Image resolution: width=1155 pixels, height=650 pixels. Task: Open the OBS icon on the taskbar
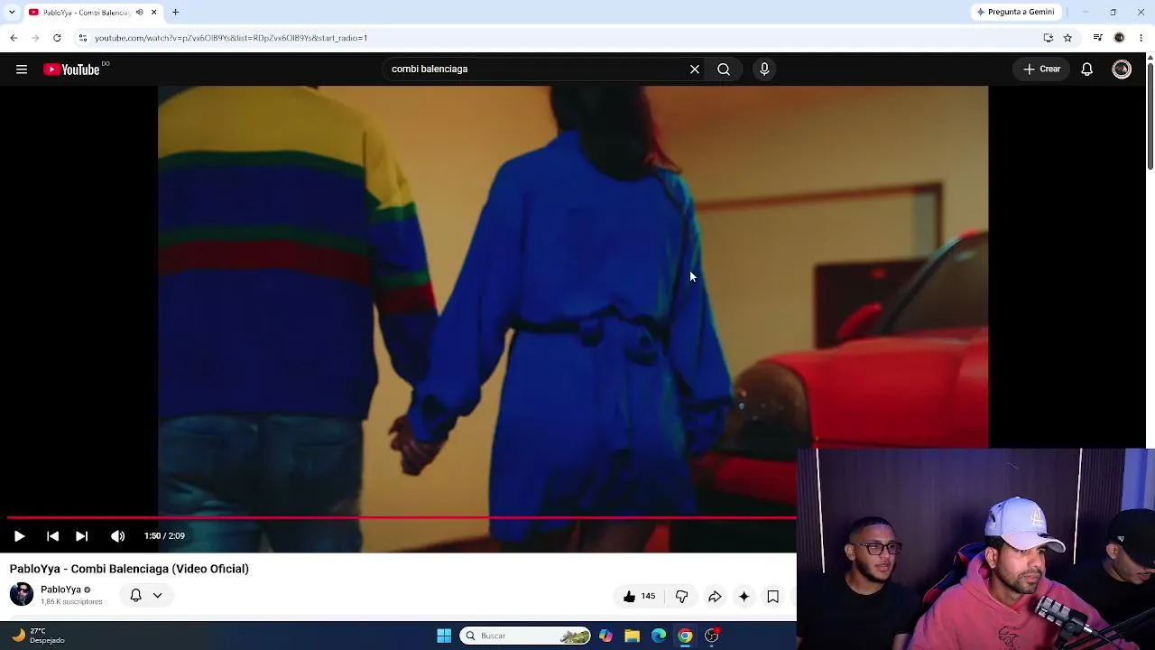pos(712,636)
